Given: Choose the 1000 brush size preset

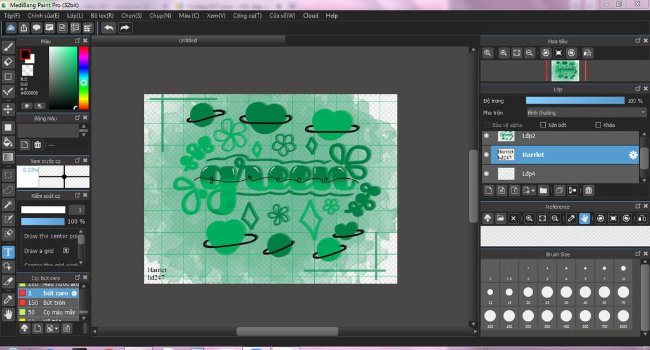Looking at the screenshot, I should tap(623, 318).
